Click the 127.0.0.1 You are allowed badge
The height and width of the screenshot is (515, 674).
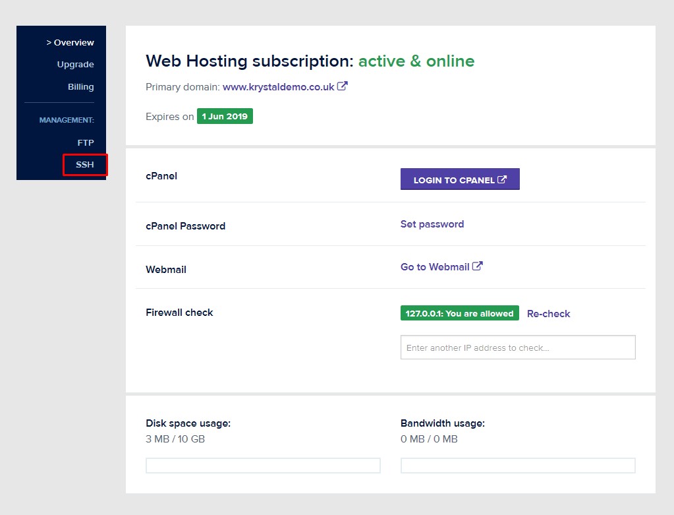[x=459, y=313]
